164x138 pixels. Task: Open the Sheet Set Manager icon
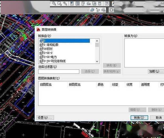coord(89,4)
